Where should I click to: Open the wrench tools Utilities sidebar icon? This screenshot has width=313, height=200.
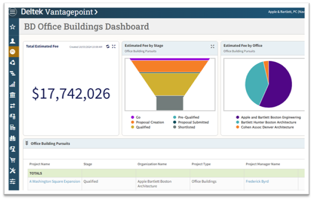click(x=12, y=171)
